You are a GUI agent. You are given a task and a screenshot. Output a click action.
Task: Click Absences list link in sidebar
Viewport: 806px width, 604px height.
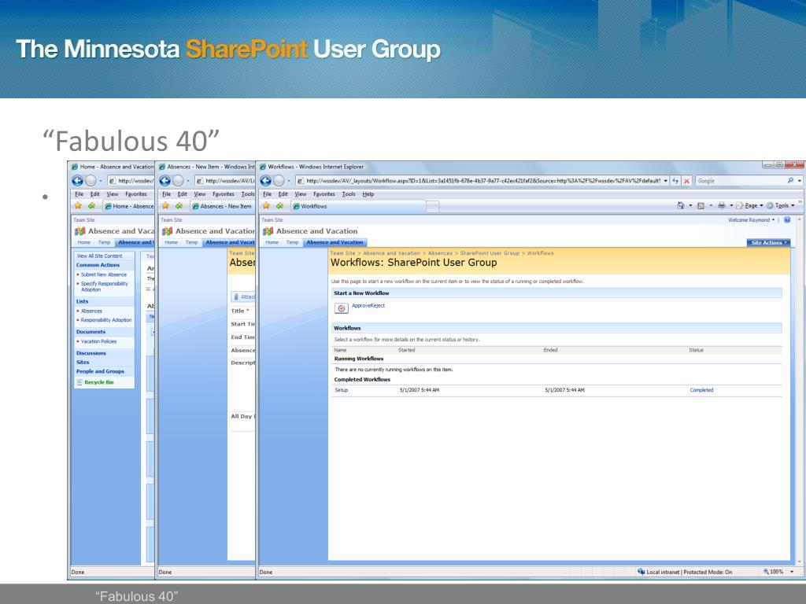[x=91, y=311]
